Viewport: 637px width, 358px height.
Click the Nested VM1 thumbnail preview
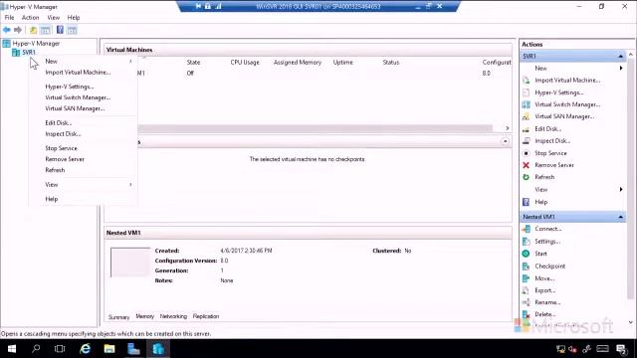(x=130, y=263)
